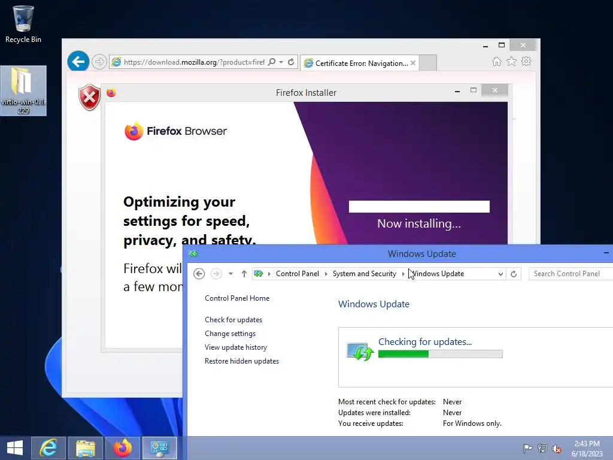The height and width of the screenshot is (460, 613).
Task: Click the Firefox Browser logo in installer
Action: click(x=175, y=131)
